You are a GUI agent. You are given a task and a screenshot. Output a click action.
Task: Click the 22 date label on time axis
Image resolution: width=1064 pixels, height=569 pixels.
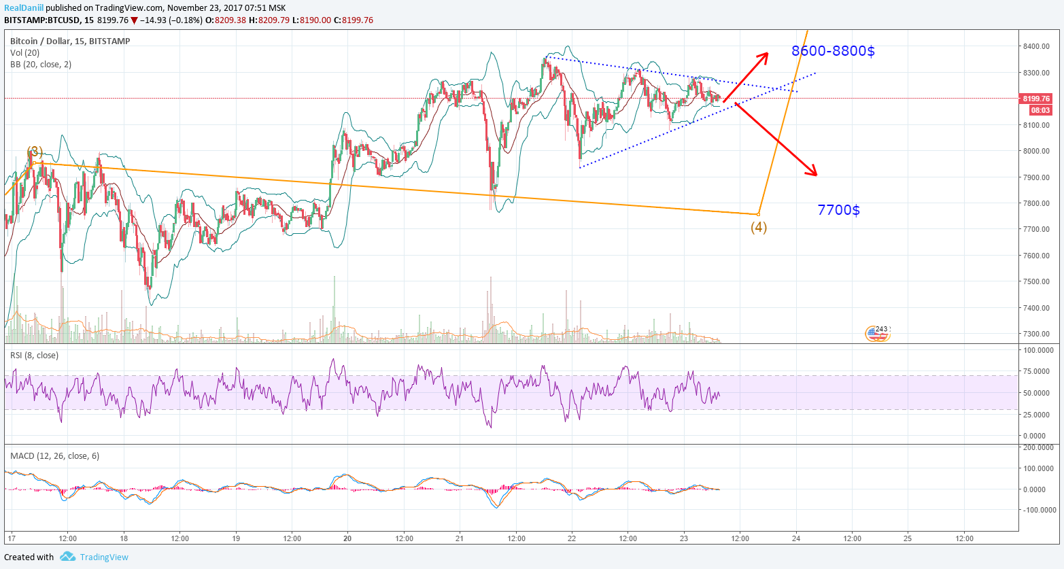pos(572,539)
